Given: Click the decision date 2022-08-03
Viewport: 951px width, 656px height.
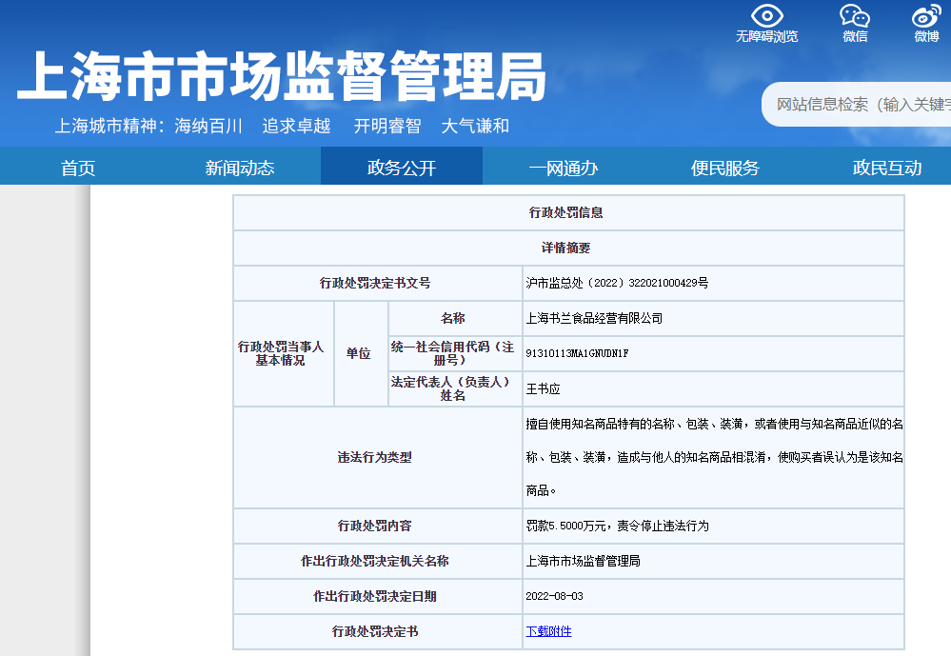Looking at the screenshot, I should 554,596.
